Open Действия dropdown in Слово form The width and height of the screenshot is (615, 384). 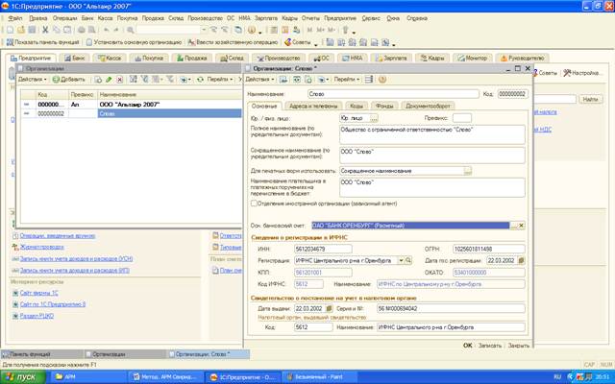259,80
